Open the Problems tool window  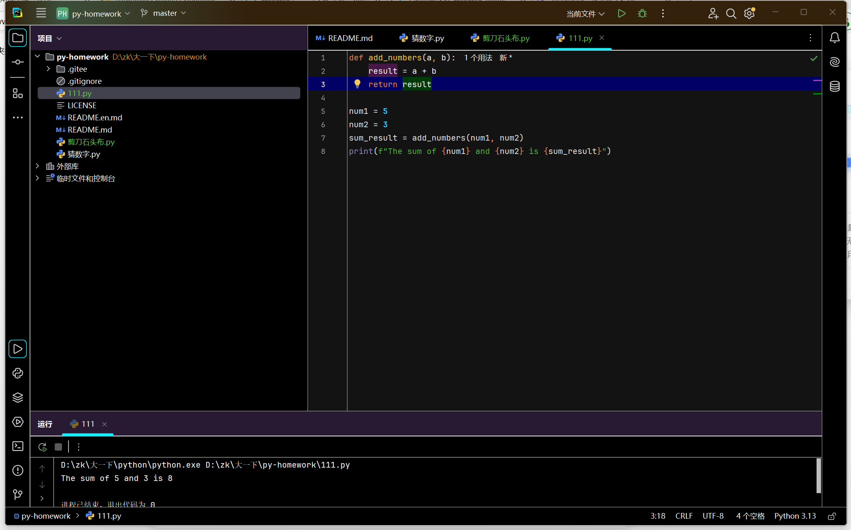17,470
